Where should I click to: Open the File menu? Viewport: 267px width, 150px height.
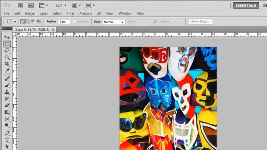[7, 13]
